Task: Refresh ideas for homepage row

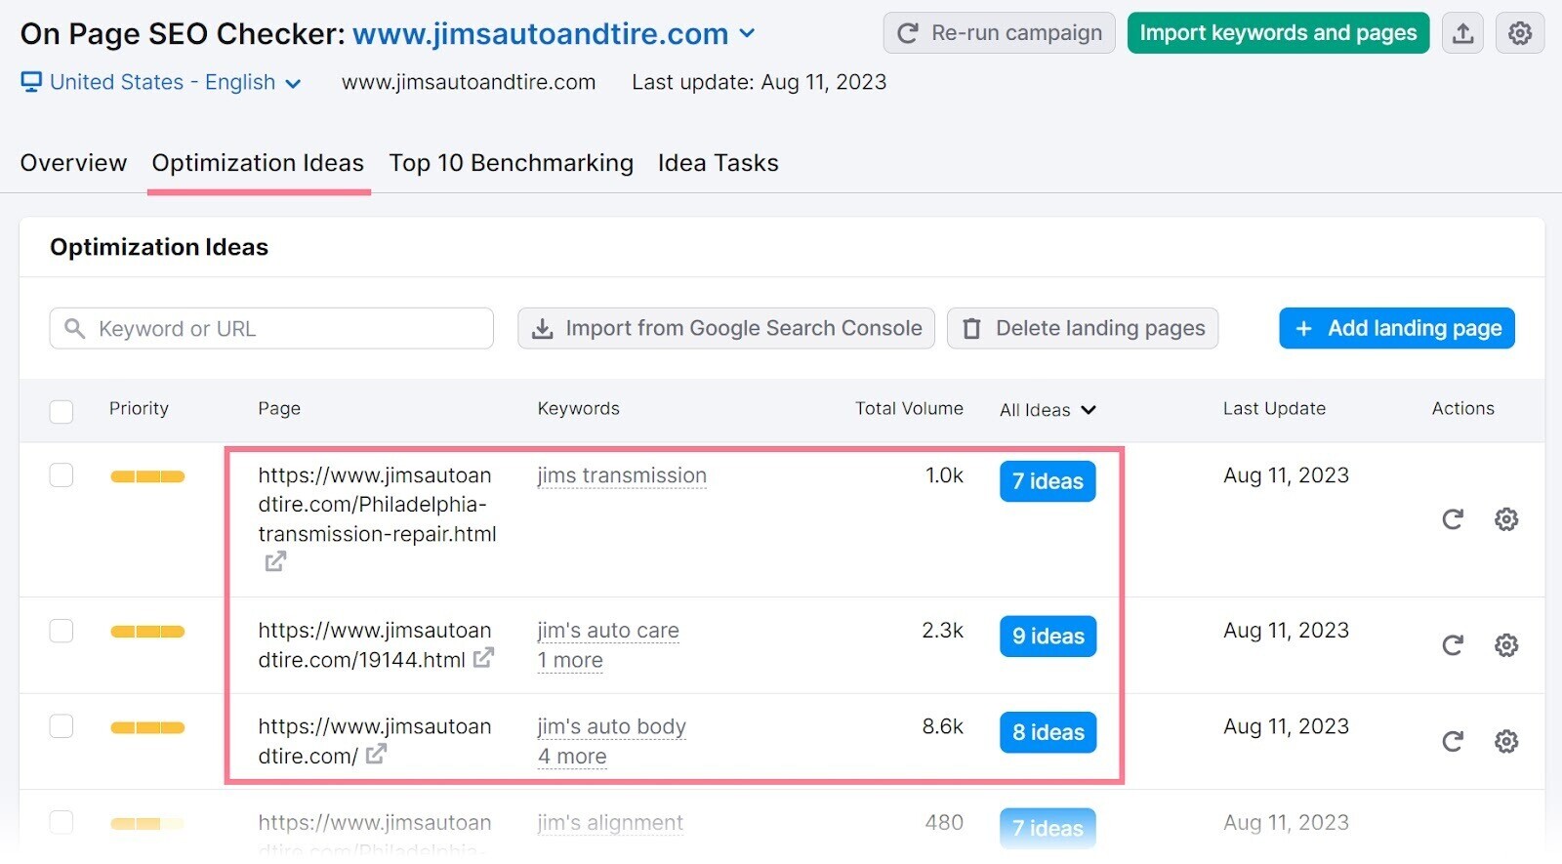Action: (x=1453, y=742)
